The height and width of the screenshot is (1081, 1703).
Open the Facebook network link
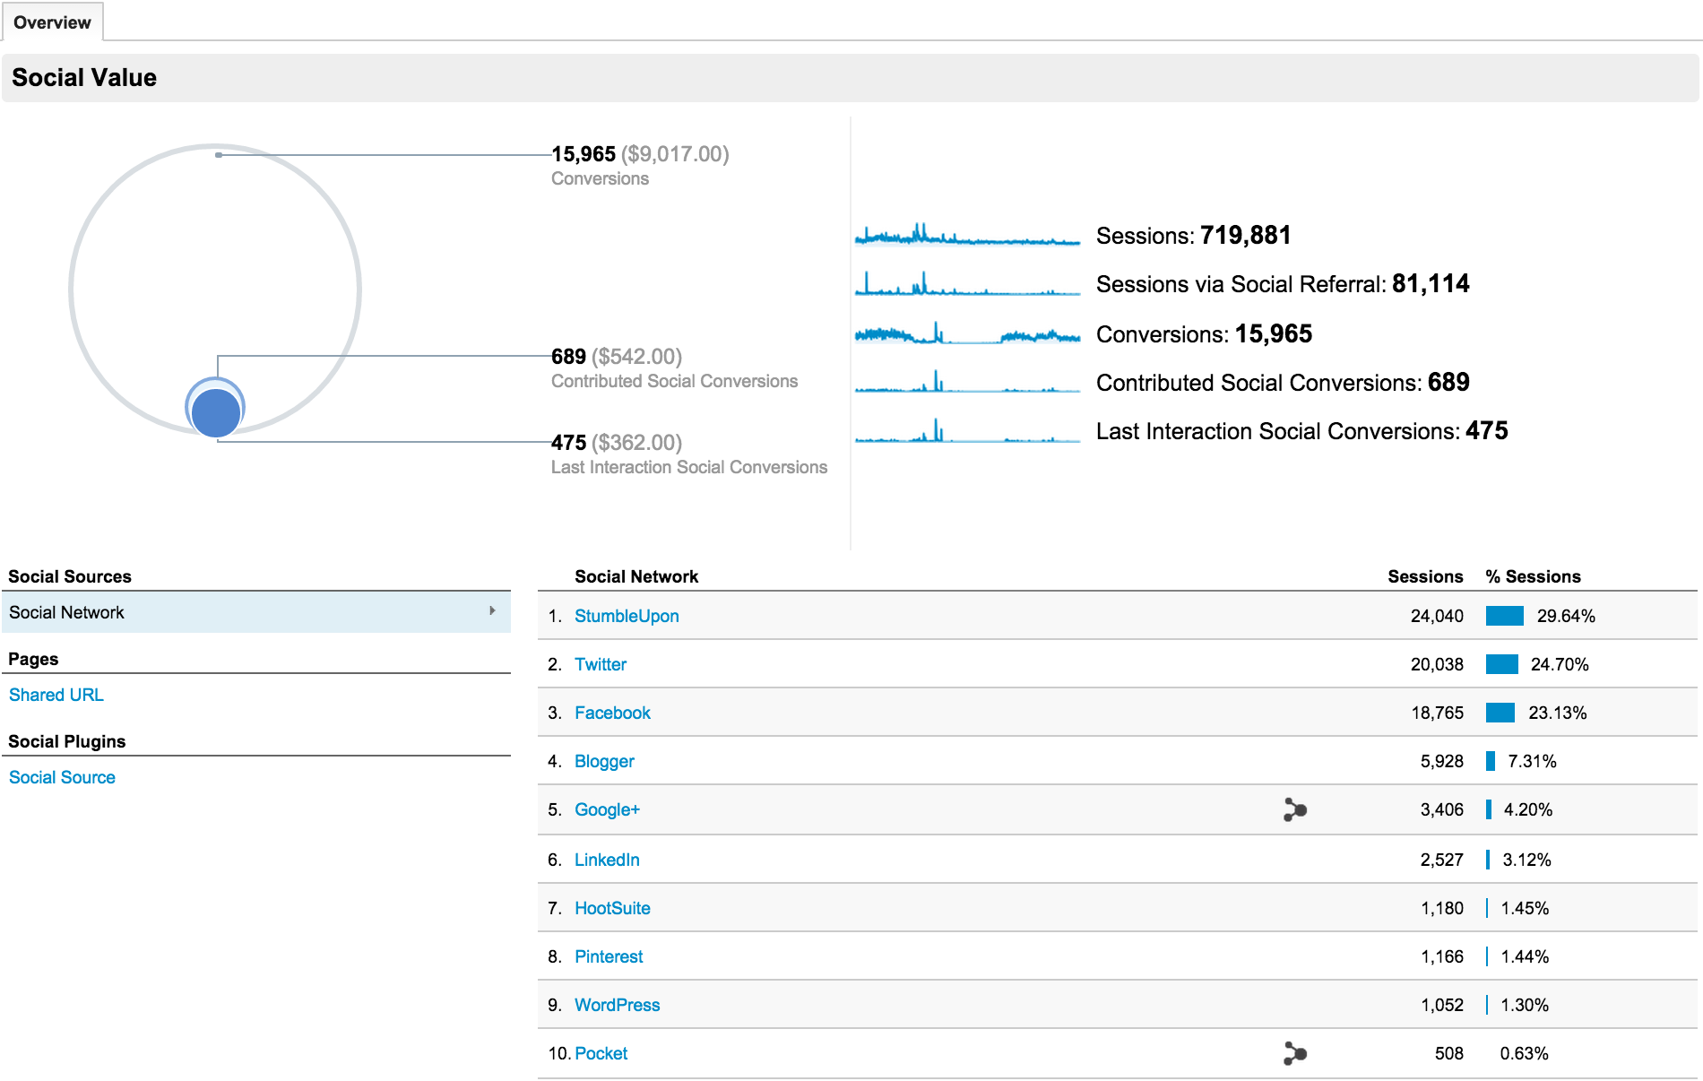[x=612, y=713]
